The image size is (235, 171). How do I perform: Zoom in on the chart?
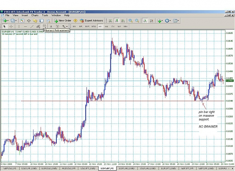(x=130, y=21)
